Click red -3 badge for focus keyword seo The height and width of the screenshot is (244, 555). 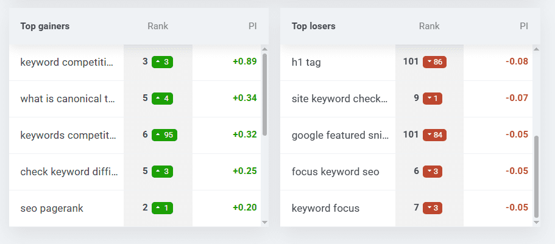point(432,171)
